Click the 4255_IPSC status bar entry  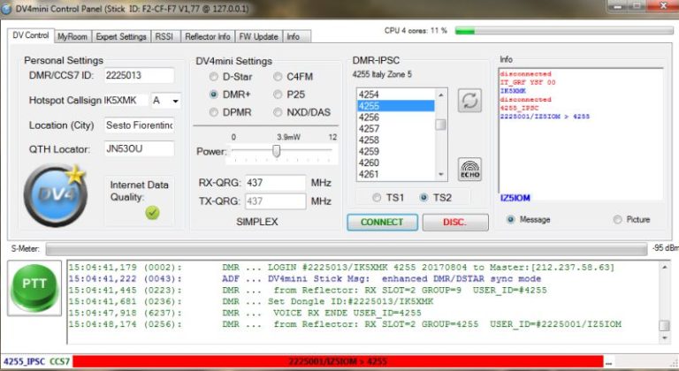point(24,361)
